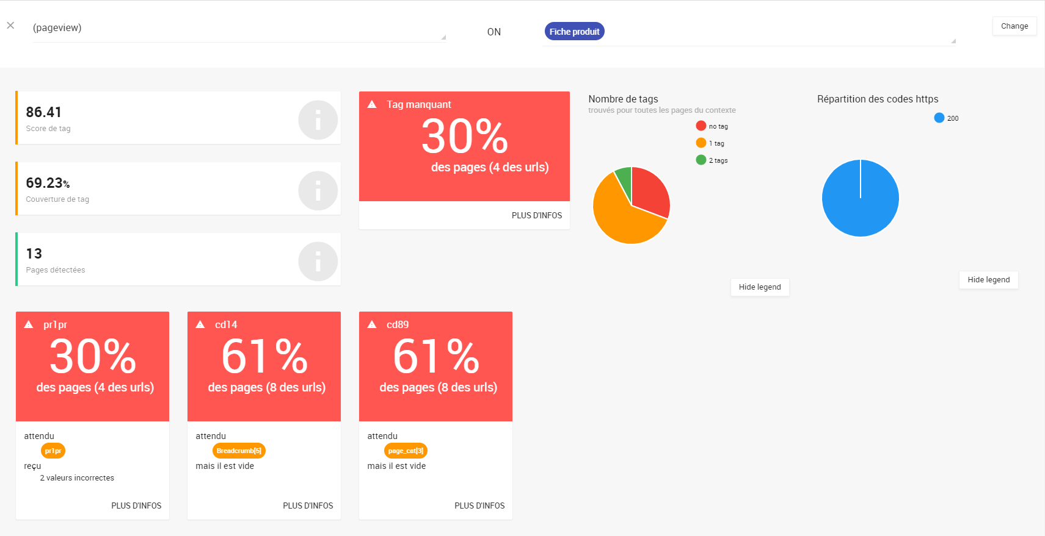Screen dimensions: 1045x536
Task: Click the X close icon at top left
Action: (x=10, y=26)
